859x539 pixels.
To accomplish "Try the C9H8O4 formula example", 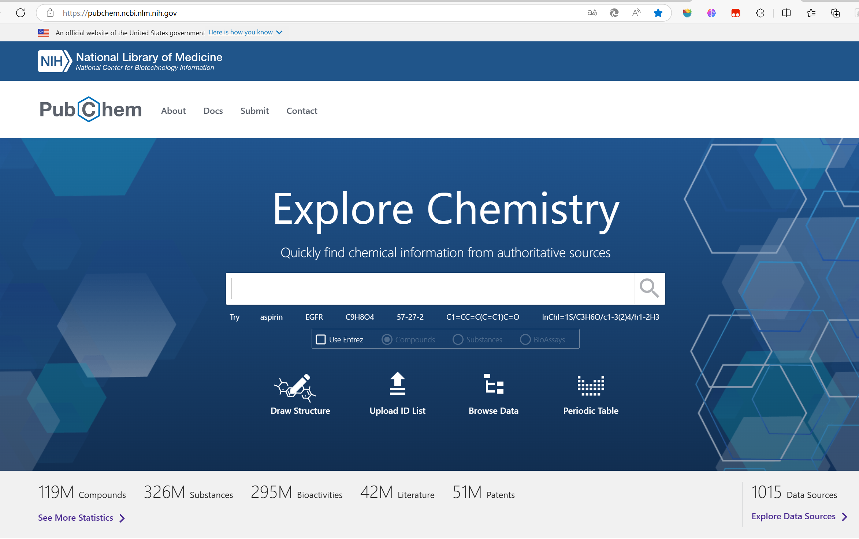I will (360, 317).
